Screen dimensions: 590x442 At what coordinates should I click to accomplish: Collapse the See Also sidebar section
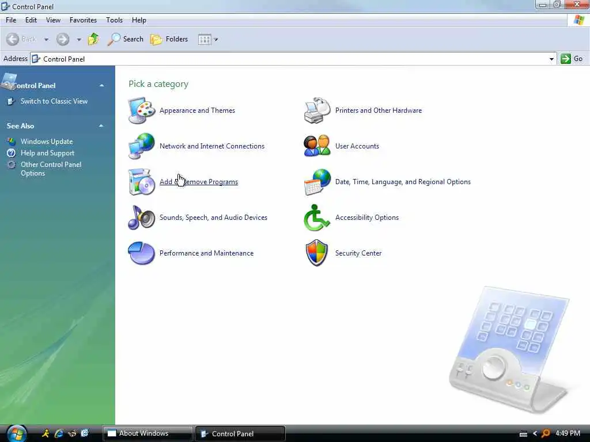[101, 126]
